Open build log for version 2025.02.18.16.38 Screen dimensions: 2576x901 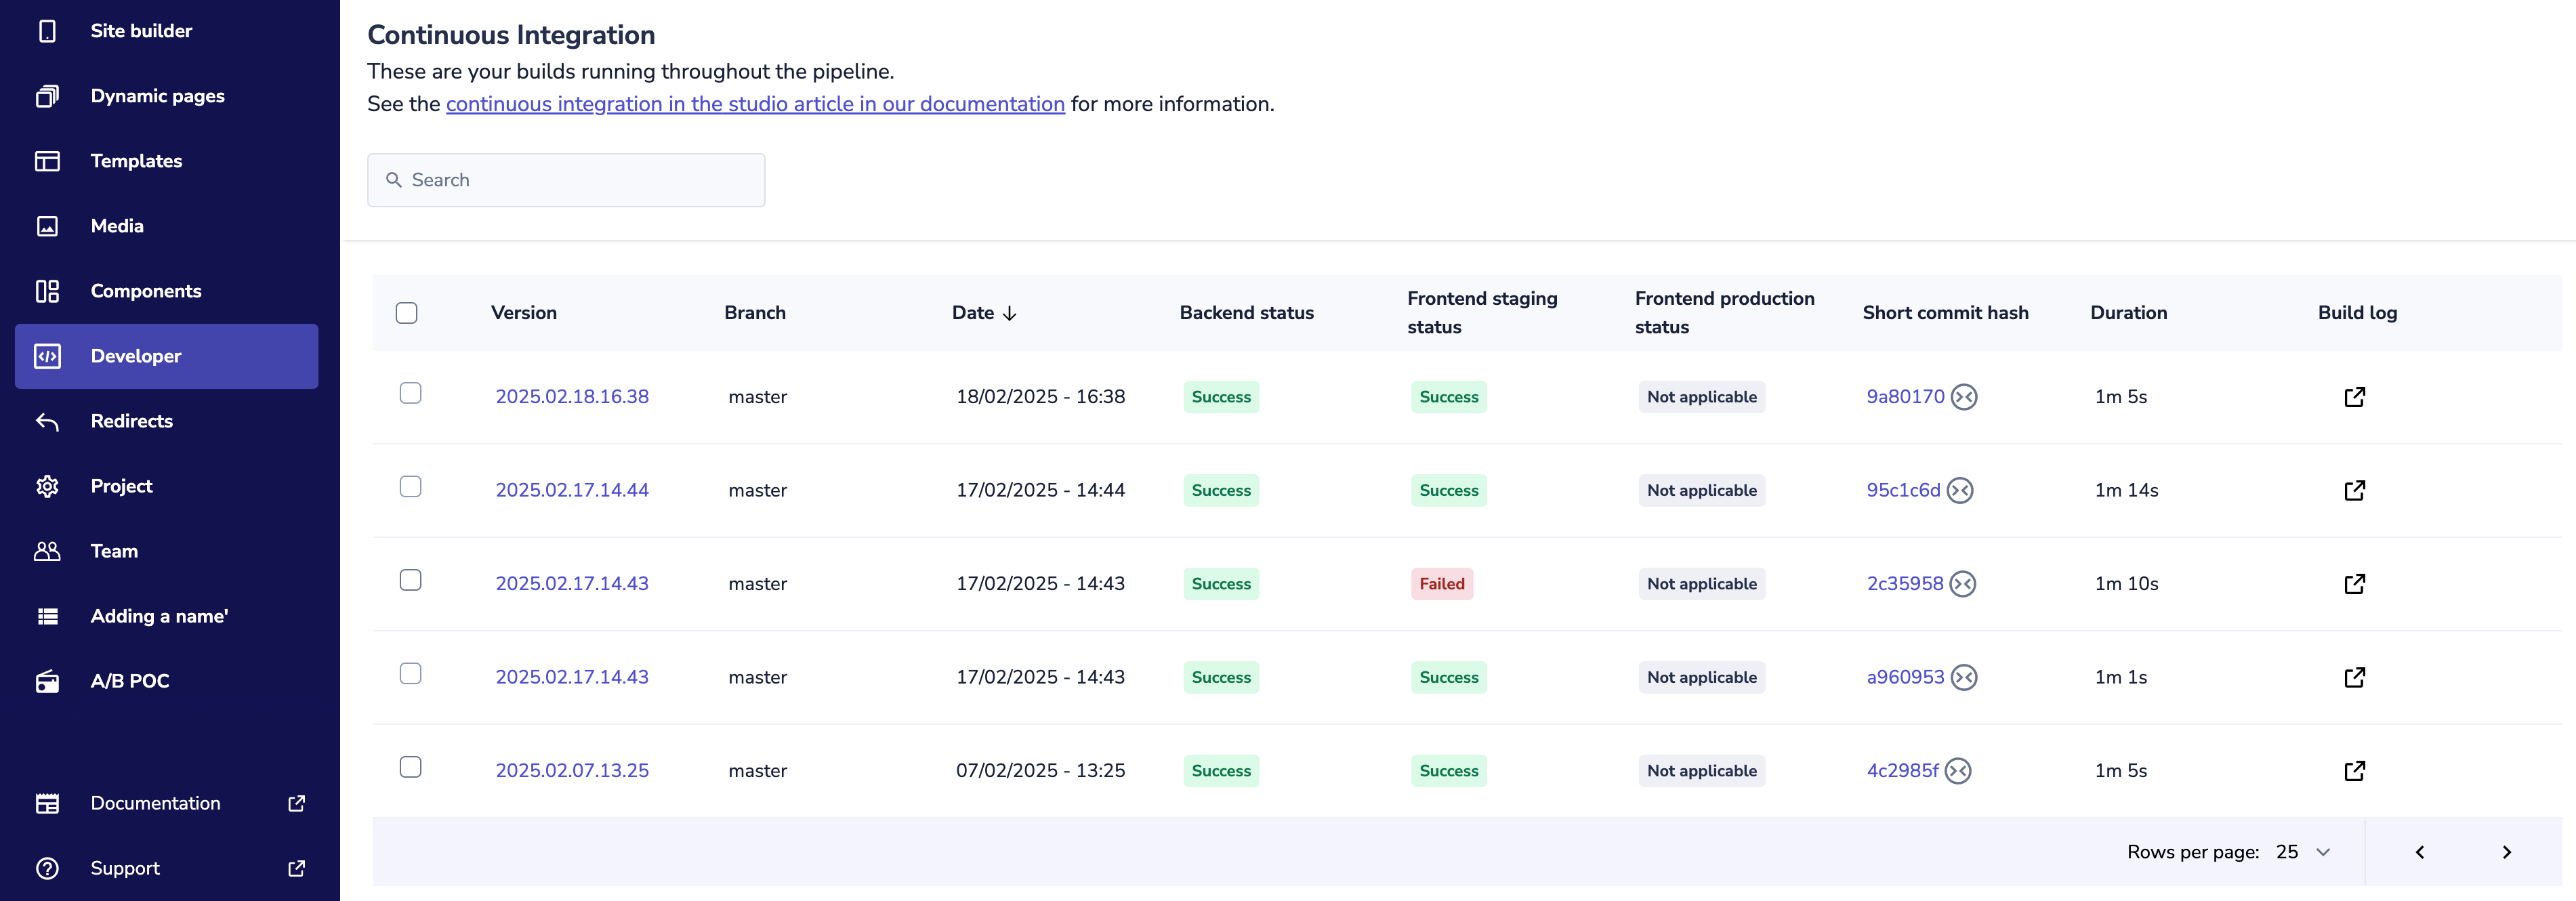click(2354, 397)
